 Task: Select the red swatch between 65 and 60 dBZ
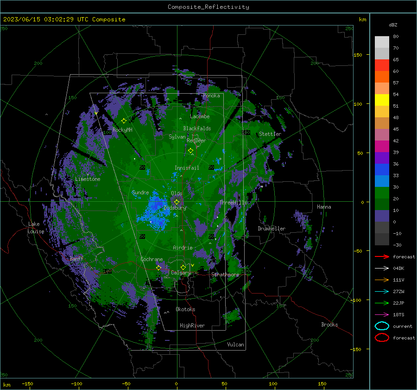tap(382, 65)
